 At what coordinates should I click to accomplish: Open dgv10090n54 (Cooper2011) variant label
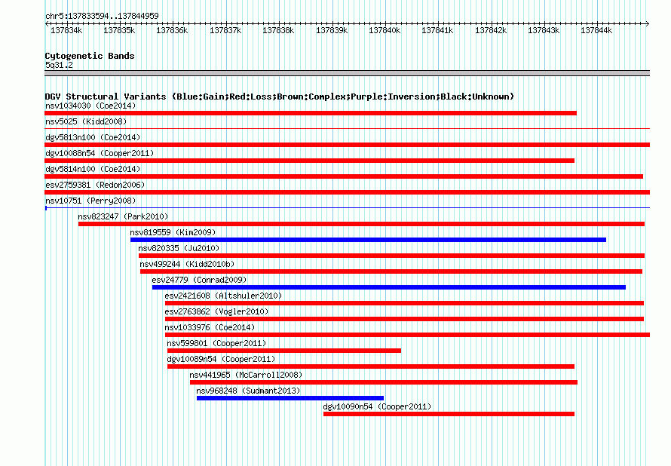click(377, 406)
